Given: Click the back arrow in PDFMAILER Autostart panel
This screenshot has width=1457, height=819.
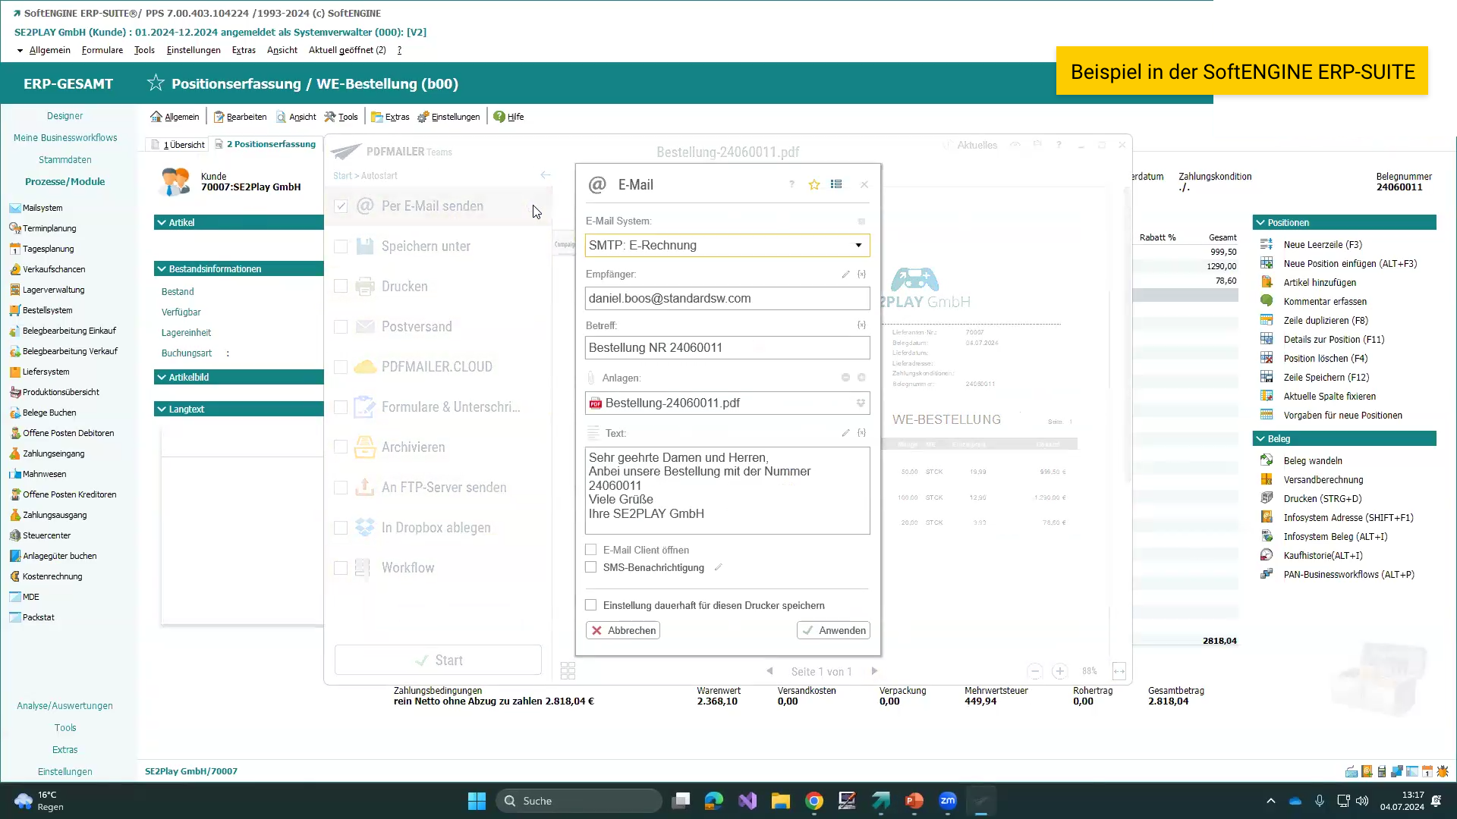Looking at the screenshot, I should point(545,175).
